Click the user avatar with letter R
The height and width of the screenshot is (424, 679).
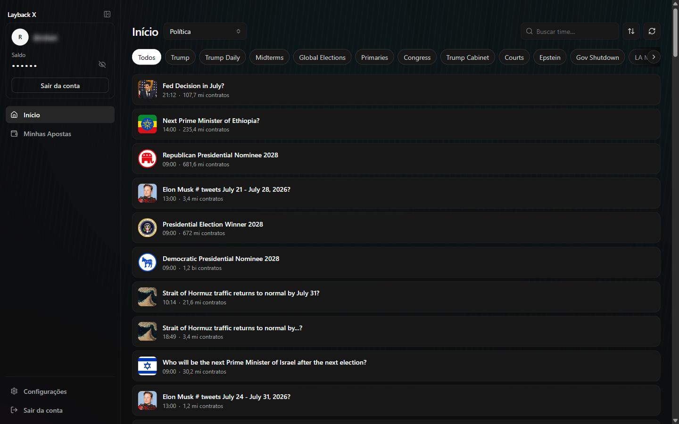click(20, 37)
